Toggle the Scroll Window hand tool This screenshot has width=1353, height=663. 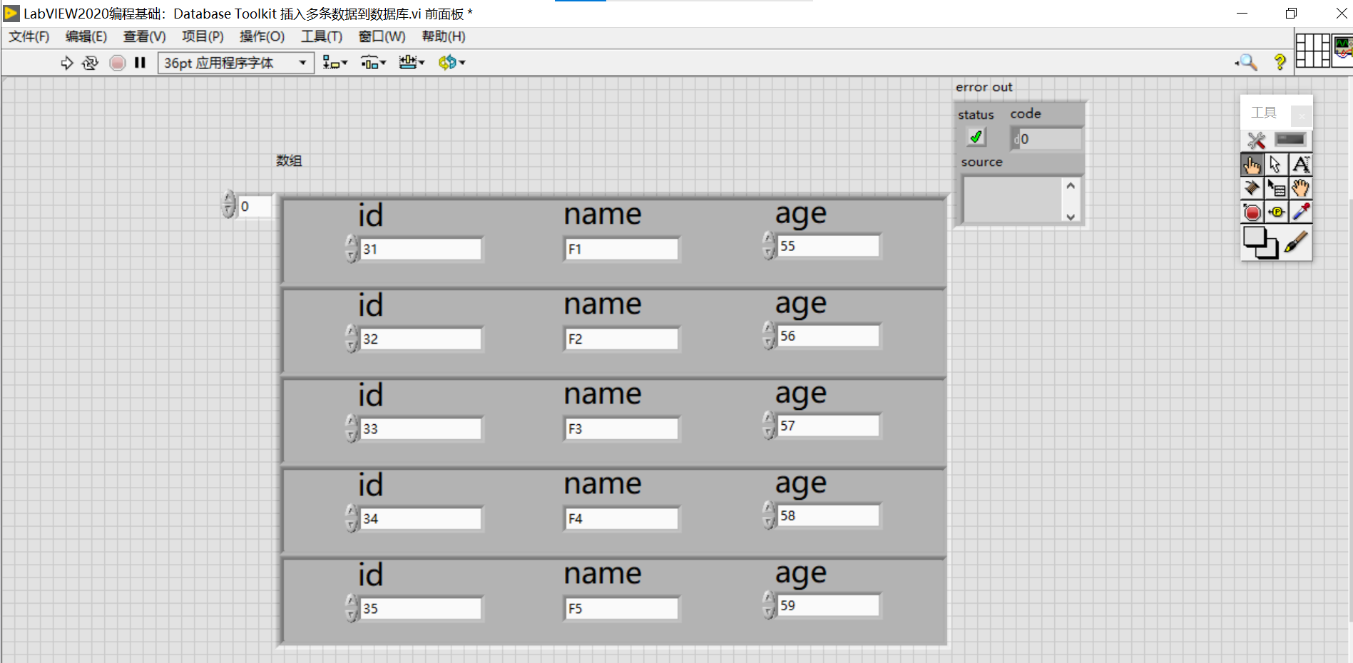(1301, 188)
